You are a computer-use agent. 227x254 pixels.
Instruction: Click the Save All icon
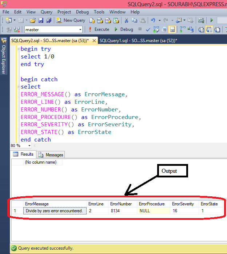[x=49, y=20]
